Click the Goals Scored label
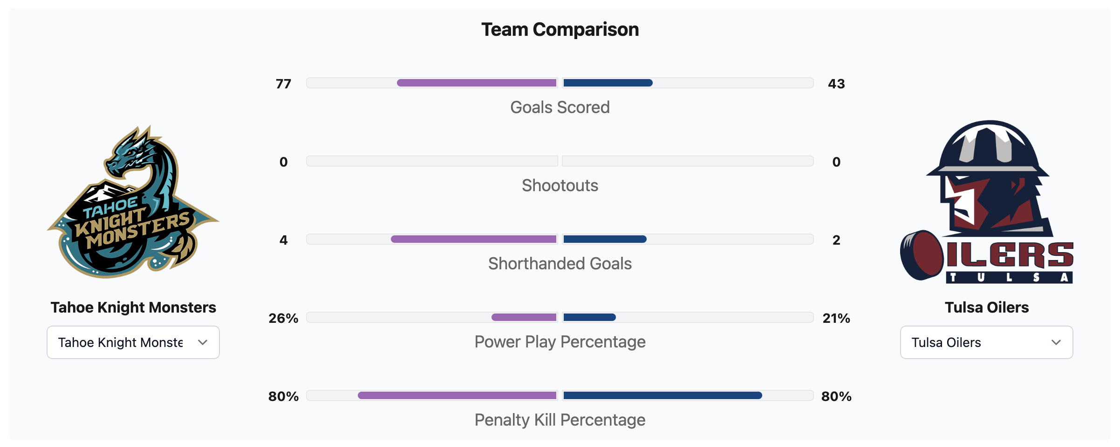Image resolution: width=1120 pixels, height=447 pixels. coord(560,107)
